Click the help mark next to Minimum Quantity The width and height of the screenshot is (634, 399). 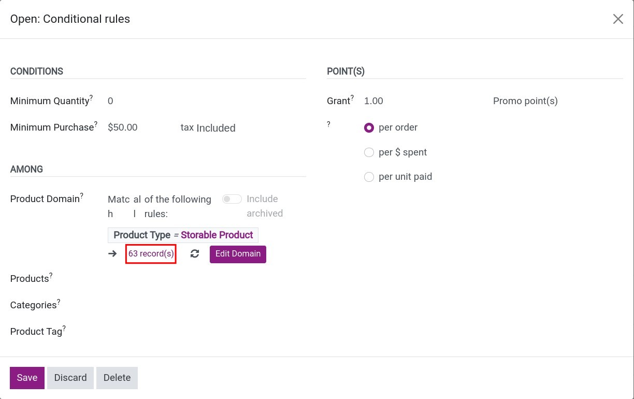coord(91,97)
